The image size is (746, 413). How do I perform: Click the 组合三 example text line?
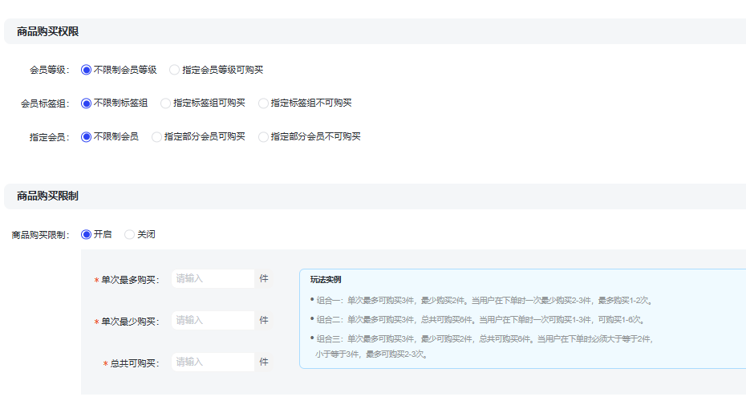coord(483,339)
